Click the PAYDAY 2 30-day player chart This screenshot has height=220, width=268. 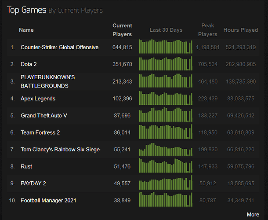pos(166,182)
